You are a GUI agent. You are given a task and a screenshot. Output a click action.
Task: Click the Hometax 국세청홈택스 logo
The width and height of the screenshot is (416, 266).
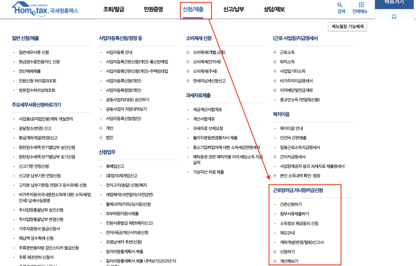pos(45,9)
